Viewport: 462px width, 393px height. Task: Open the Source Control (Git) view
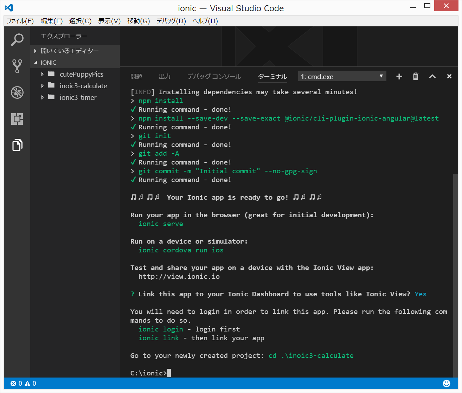click(x=17, y=66)
